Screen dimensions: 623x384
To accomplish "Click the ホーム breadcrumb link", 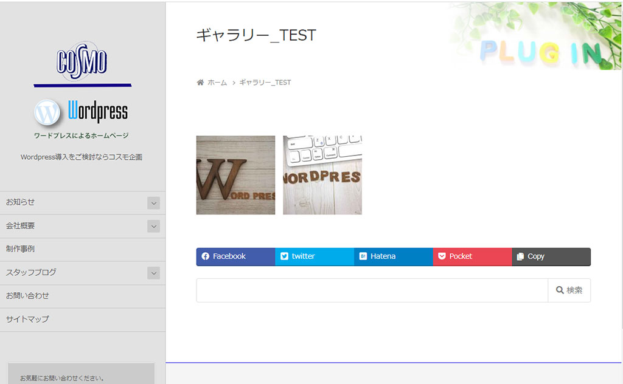I will 217,83.
